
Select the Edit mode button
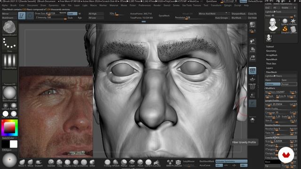22,15
